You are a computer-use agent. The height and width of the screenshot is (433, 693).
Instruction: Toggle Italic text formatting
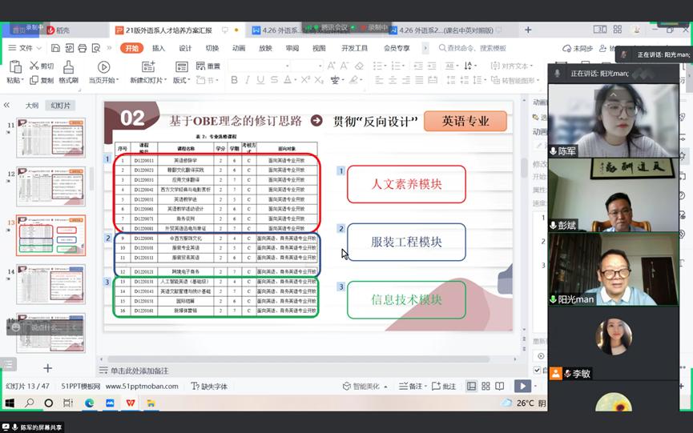click(248, 80)
